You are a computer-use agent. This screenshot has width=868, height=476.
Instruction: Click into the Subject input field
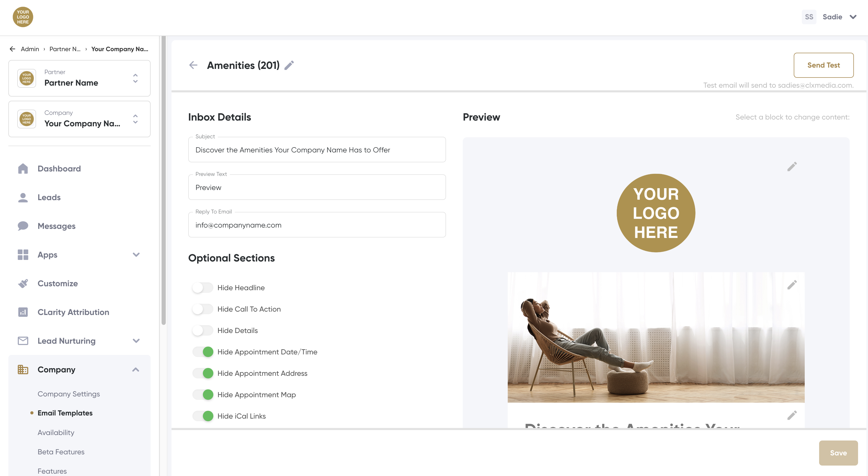click(x=317, y=150)
